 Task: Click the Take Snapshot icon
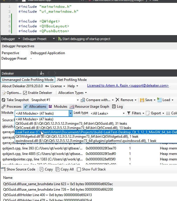(x=3, y=100)
